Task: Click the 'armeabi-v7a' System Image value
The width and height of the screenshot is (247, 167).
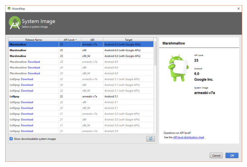Action: [x=204, y=93]
